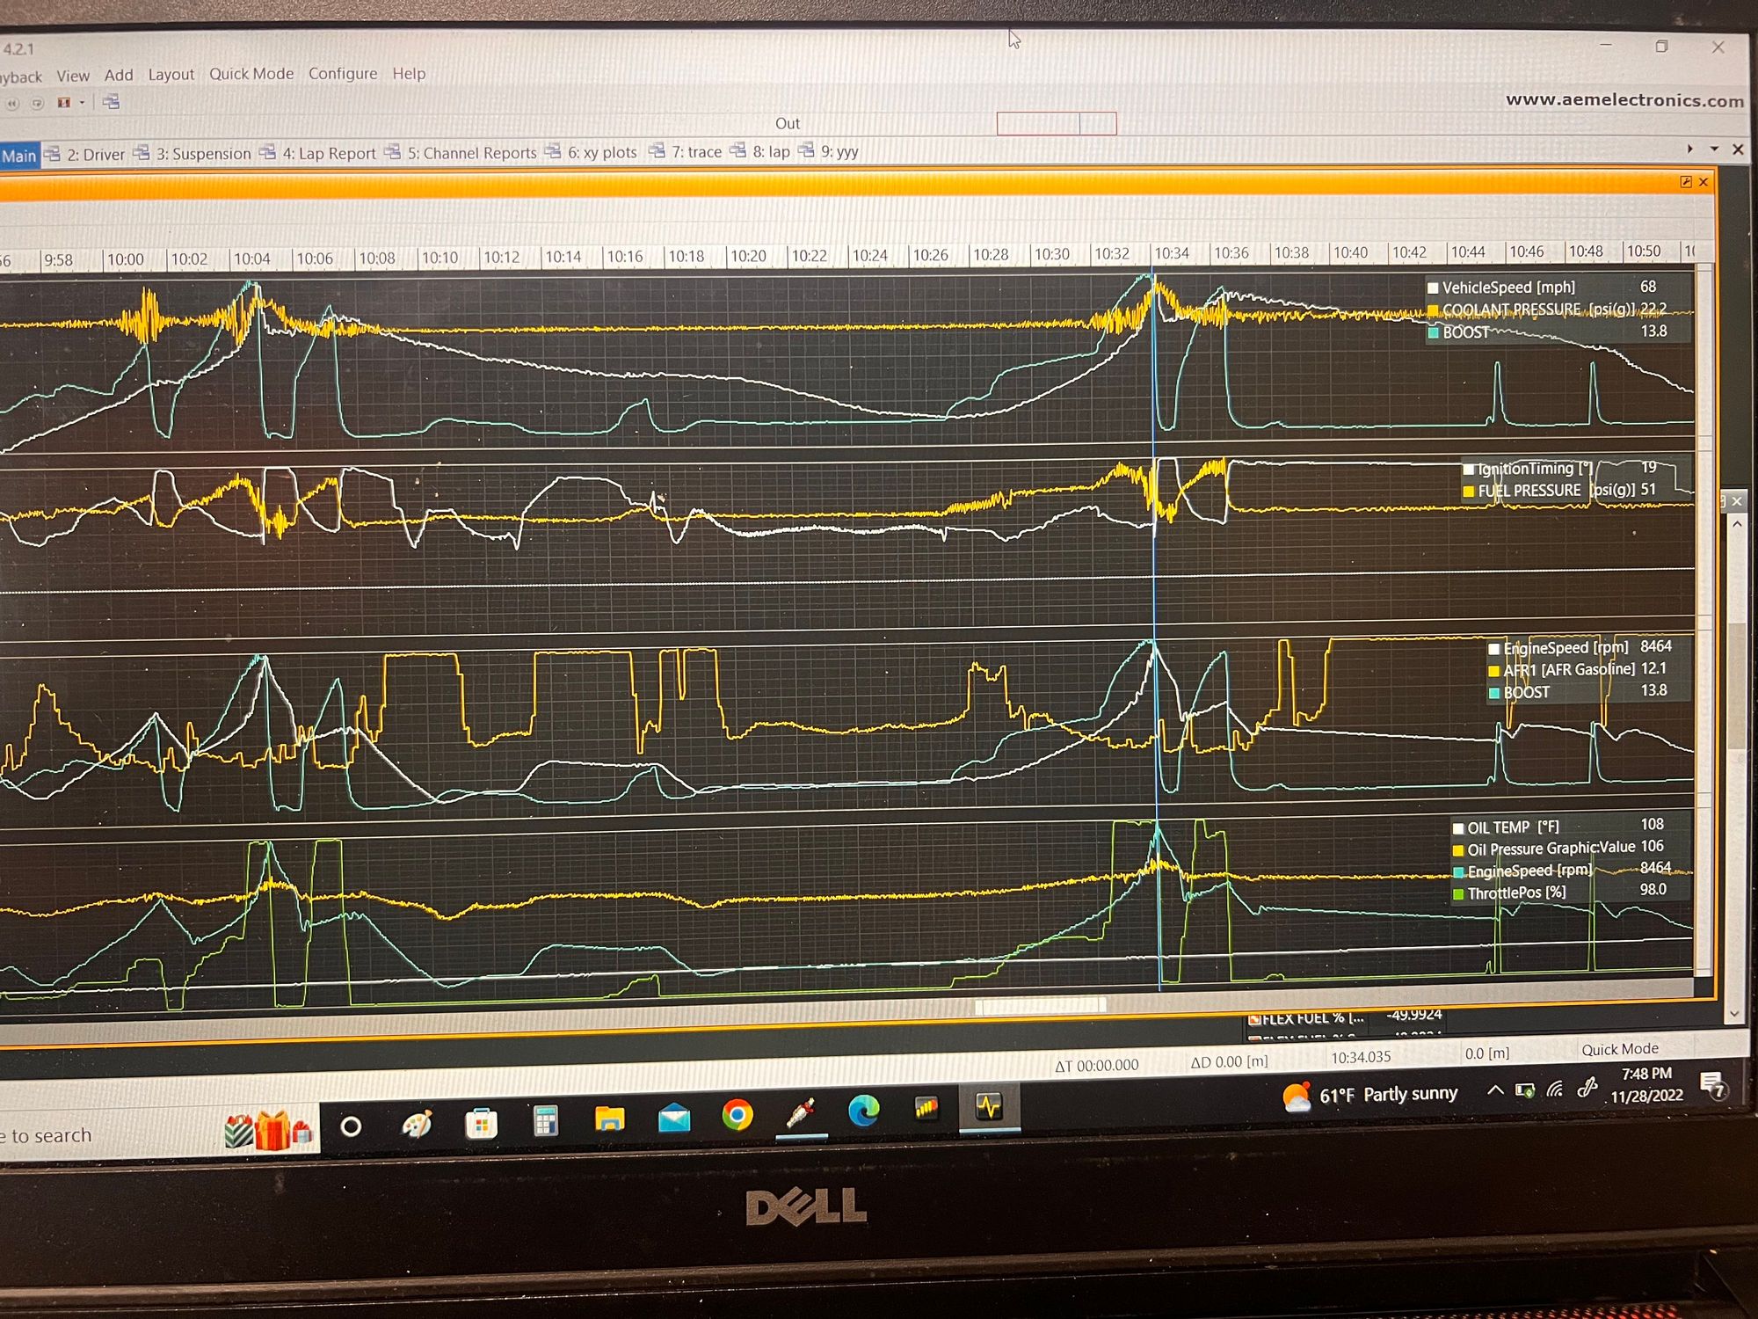Open AEM data app in taskbar

pyautogui.click(x=989, y=1107)
